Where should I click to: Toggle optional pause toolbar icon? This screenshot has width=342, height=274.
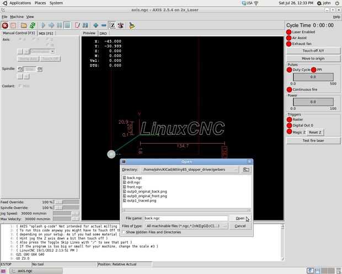(x=85, y=25)
